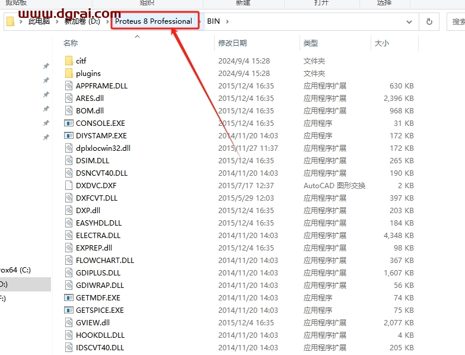465x355 pixels.
Task: Expand the chevron after BIN breadcrumb
Action: click(x=227, y=21)
